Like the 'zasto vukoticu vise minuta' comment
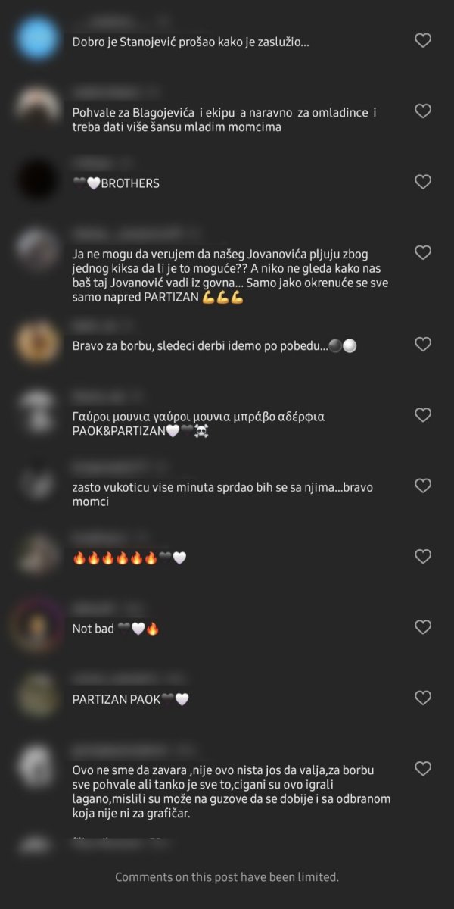454x909 pixels. coord(423,486)
